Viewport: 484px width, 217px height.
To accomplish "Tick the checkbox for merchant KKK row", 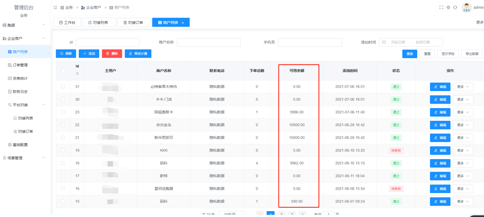I will pos(63,150).
